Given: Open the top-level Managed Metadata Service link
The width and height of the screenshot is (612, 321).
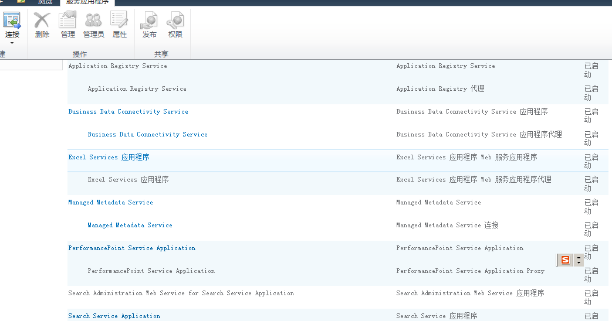Looking at the screenshot, I should point(110,202).
